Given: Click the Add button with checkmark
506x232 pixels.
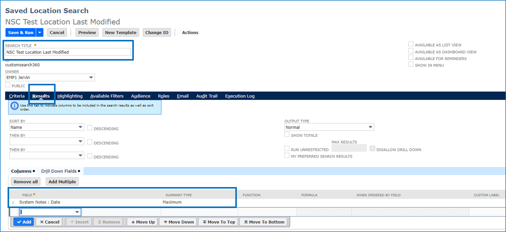Looking at the screenshot, I should click(x=24, y=222).
